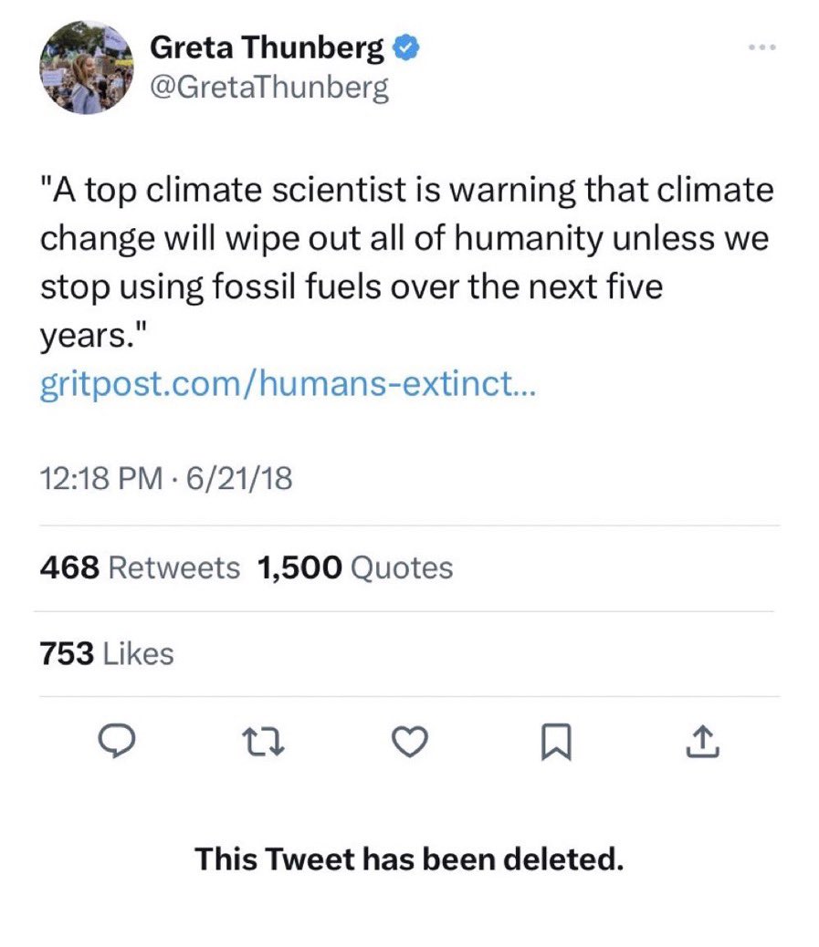View the 1,500 Quotes list
The image size is (819, 947).
tap(355, 567)
